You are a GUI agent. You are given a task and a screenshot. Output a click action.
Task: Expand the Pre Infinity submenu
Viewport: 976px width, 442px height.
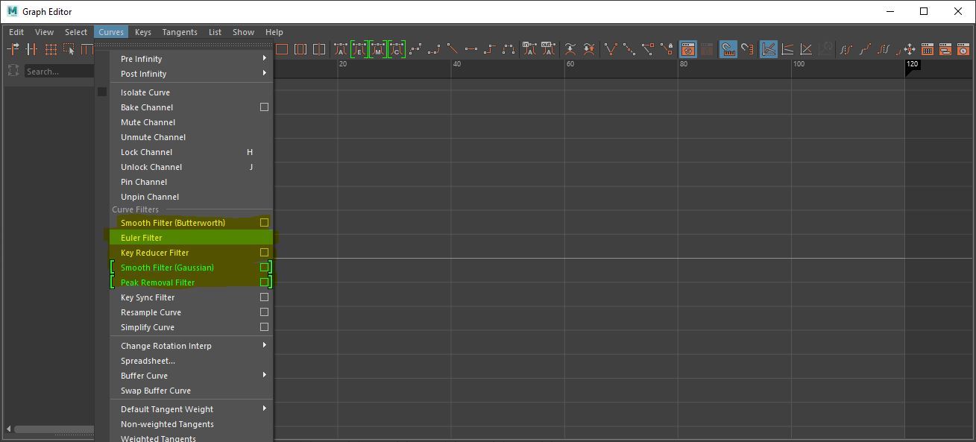pos(191,59)
